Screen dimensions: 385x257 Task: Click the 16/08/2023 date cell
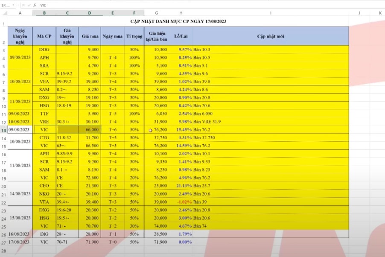[20, 234]
